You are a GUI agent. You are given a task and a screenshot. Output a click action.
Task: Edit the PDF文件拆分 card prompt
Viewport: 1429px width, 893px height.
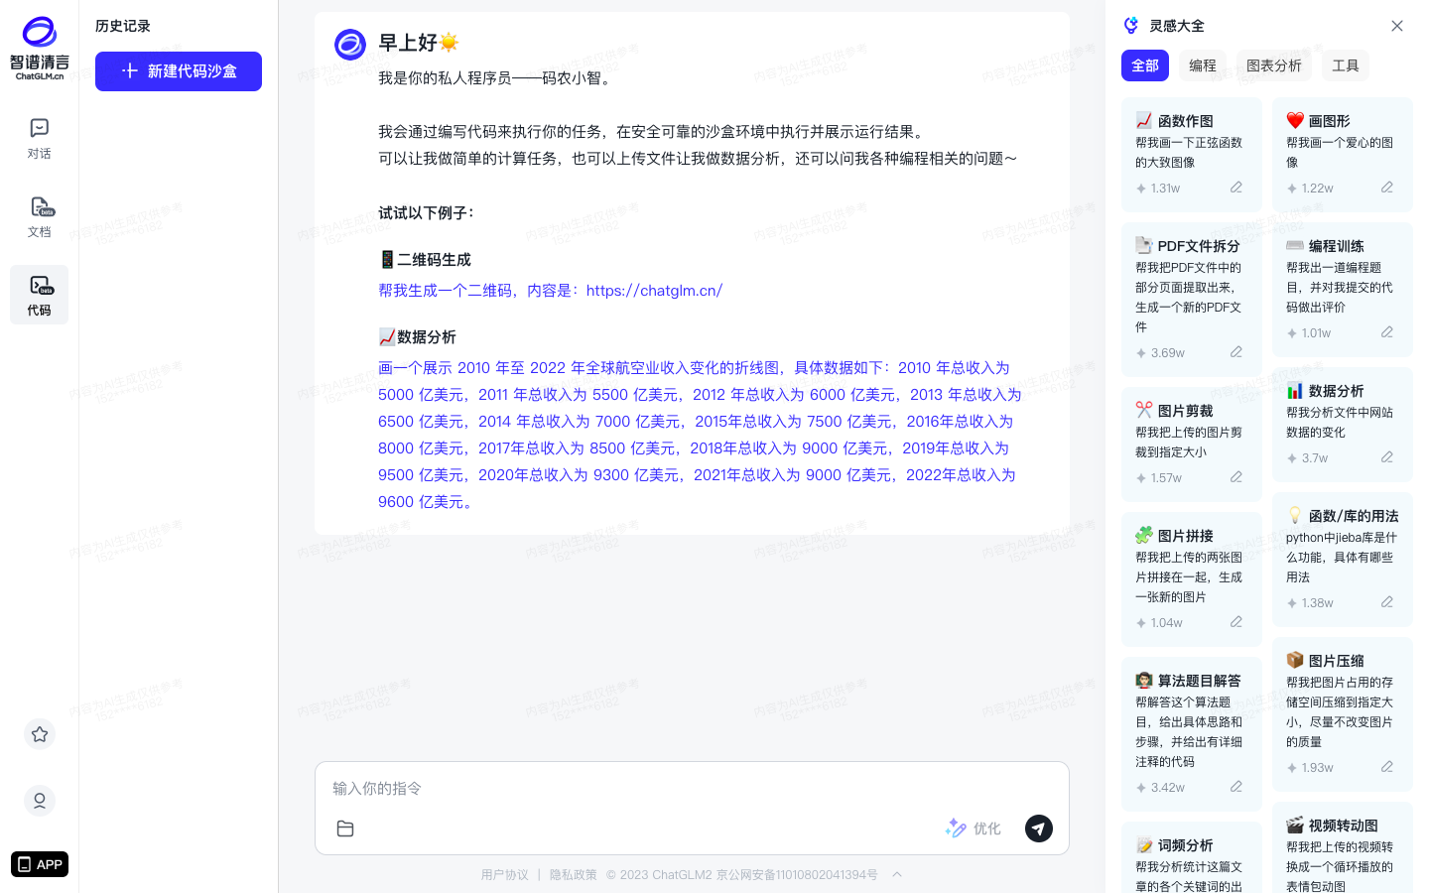[1236, 352]
